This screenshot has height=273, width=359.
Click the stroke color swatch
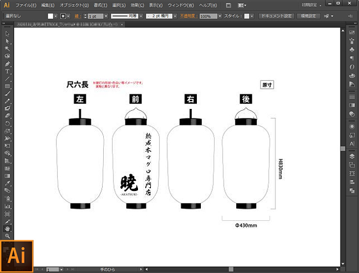click(63, 16)
